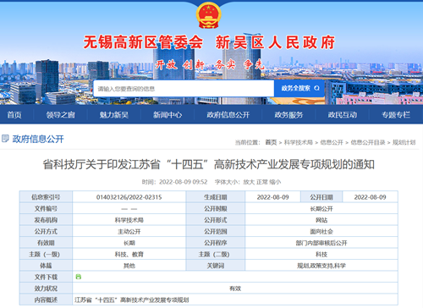The image size is (423, 308).
Task: Select 政府信息公开 in navigation bar
Action: point(228,115)
